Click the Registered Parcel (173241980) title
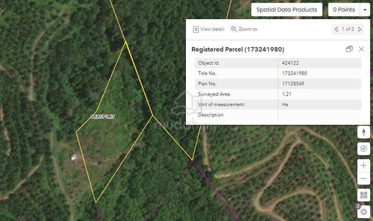Image resolution: width=373 pixels, height=221 pixels. click(x=238, y=49)
